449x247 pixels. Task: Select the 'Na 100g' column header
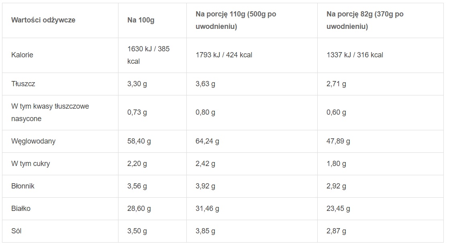pyautogui.click(x=141, y=20)
